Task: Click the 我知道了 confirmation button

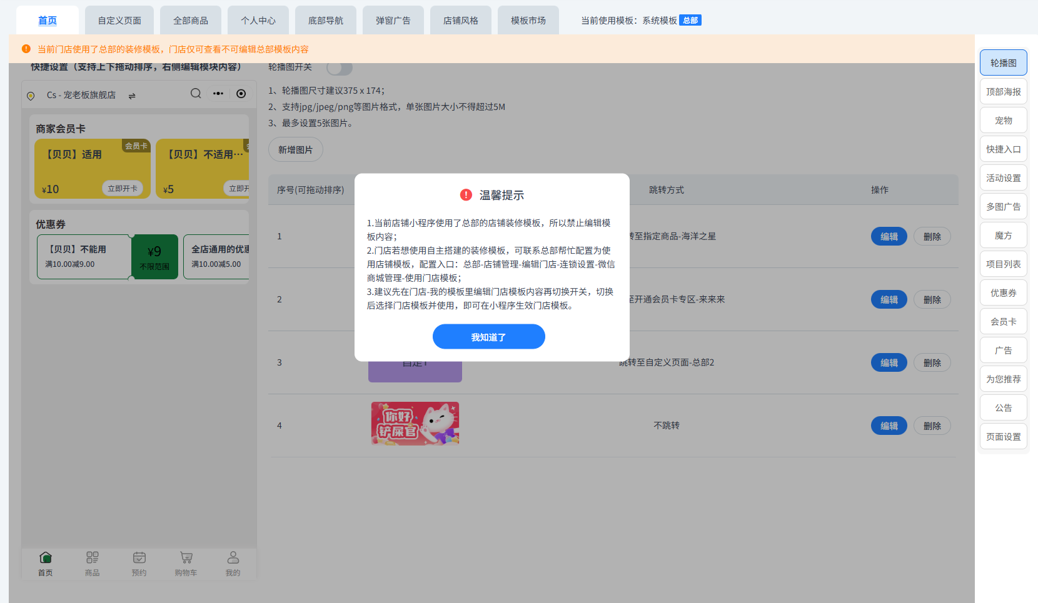Action: 489,337
